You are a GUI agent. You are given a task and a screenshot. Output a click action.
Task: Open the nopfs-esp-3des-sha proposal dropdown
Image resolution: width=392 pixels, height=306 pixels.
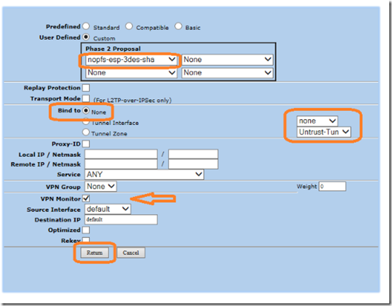coord(131,60)
